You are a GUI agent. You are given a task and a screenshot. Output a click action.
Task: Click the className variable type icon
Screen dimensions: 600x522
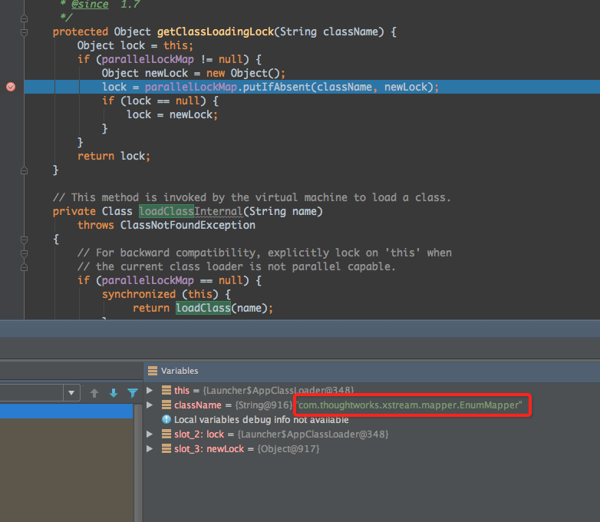[x=166, y=405]
